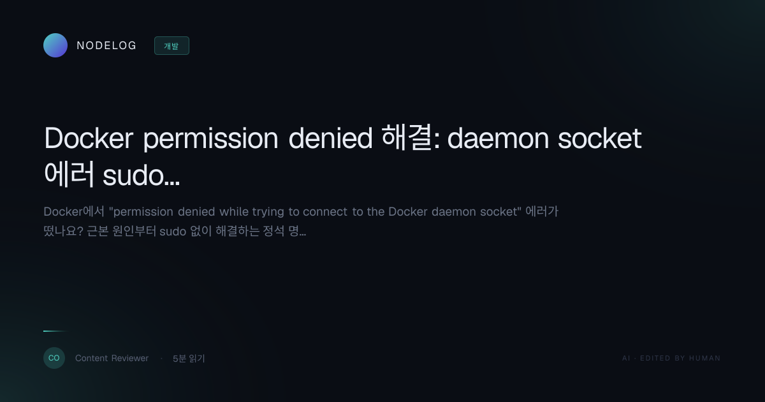Click the teal accent line above author

pyautogui.click(x=55, y=331)
